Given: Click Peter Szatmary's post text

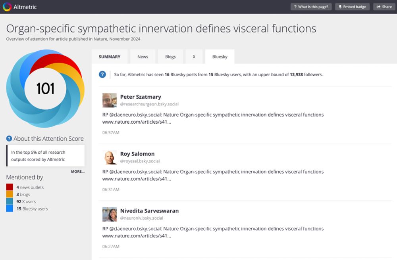Looking at the screenshot, I should [213, 118].
